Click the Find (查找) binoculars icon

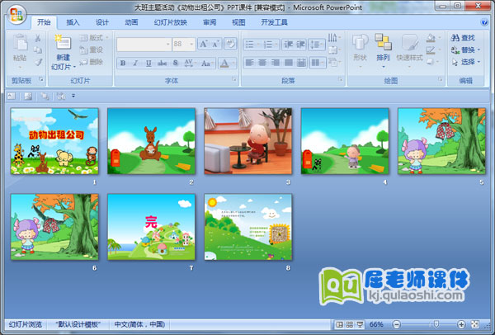click(456, 38)
